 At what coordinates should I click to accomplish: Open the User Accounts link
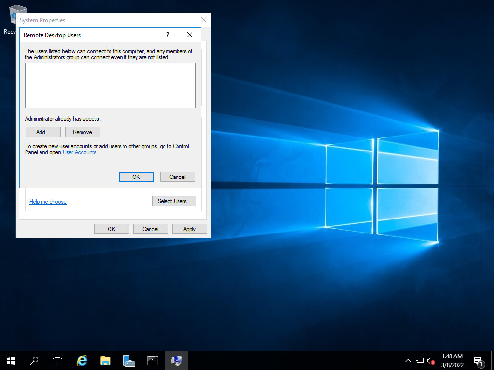click(80, 152)
